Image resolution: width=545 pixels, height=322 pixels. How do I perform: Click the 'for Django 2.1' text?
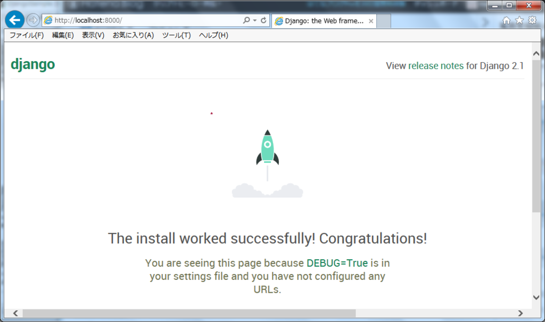pos(495,65)
